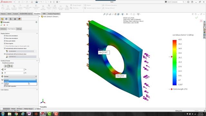Open the Analysis Preparation ribbon tab
The image size is (206, 116).
click(x=54, y=14)
